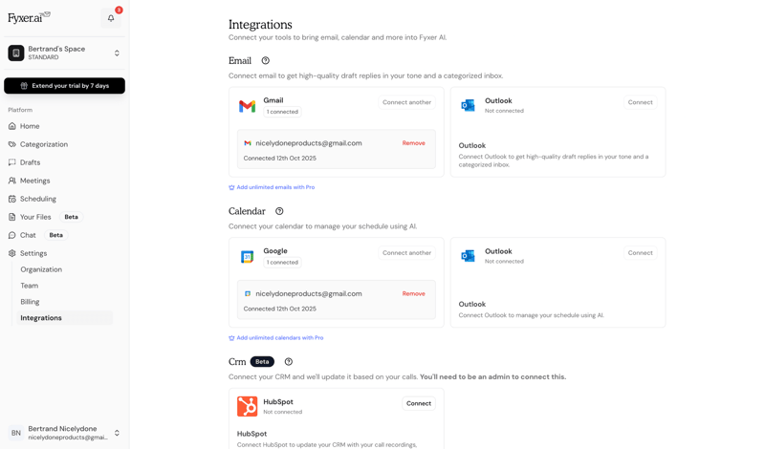
Task: Click the help icon beside Crm heading
Action: click(289, 362)
